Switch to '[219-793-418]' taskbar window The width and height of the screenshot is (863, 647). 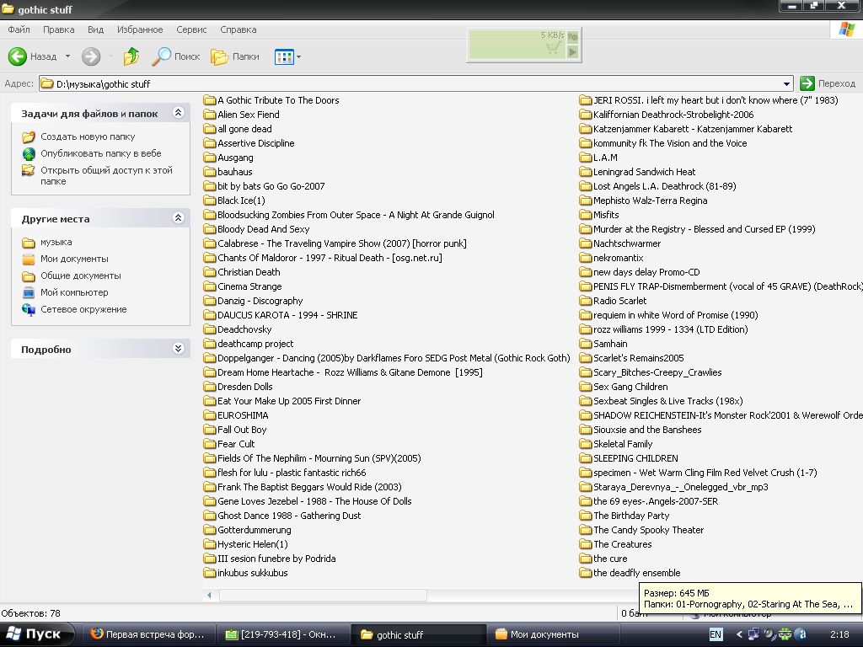click(x=281, y=634)
